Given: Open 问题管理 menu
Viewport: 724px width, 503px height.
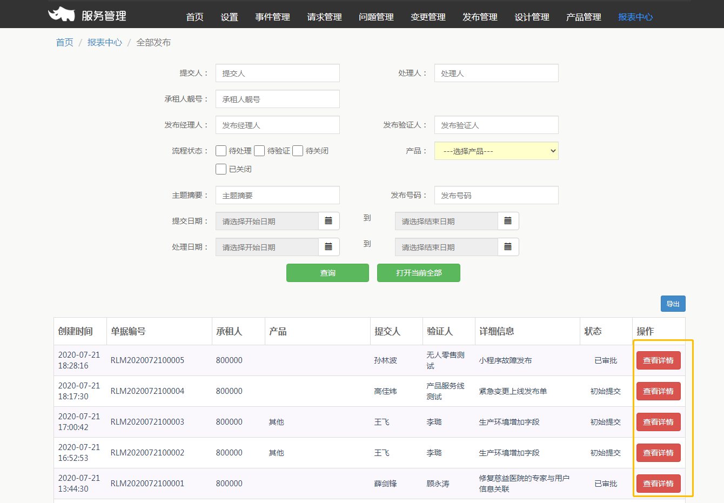Looking at the screenshot, I should [x=376, y=17].
